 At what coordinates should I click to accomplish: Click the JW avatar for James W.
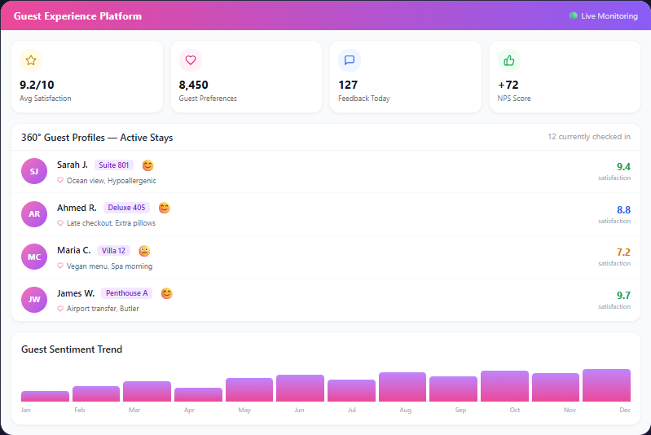[x=34, y=299]
